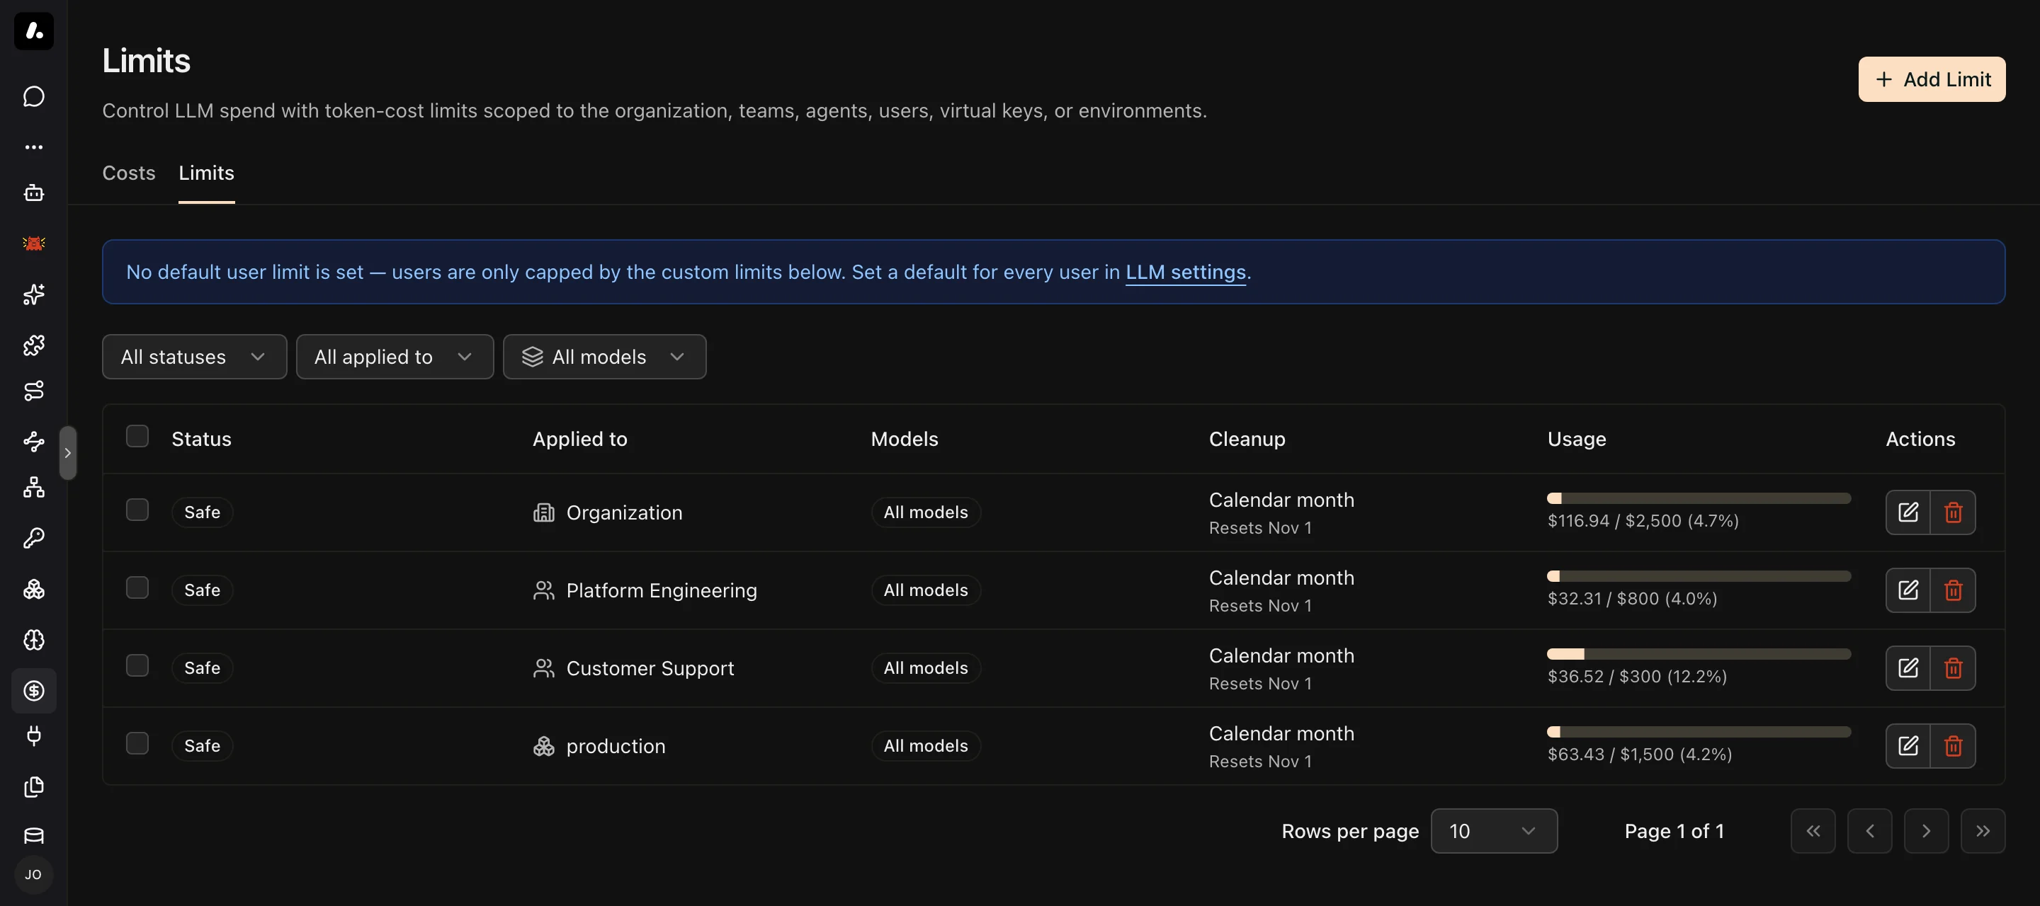
Task: Open the JO user avatar
Action: point(33,874)
